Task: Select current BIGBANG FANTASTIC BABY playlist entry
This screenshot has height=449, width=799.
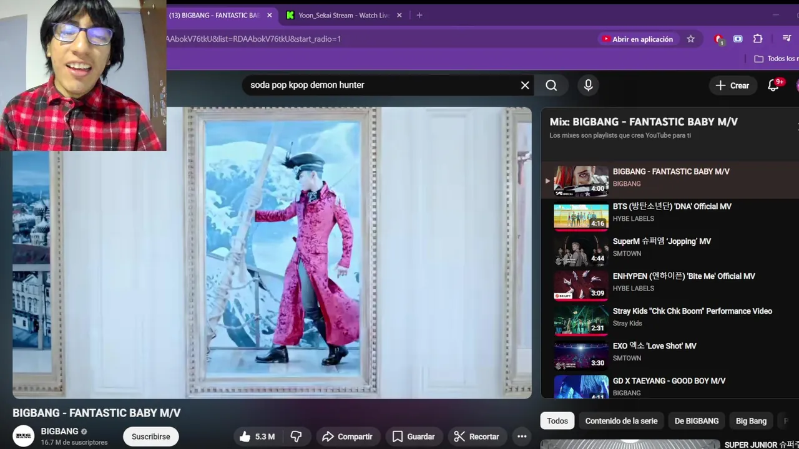Action: pos(670,181)
